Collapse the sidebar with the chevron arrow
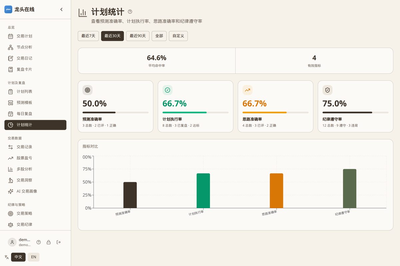The width and height of the screenshot is (400, 266). point(61,9)
